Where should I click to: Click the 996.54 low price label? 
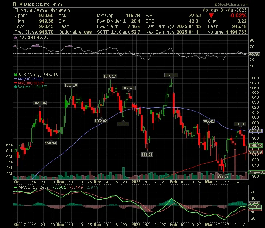tap(123, 124)
